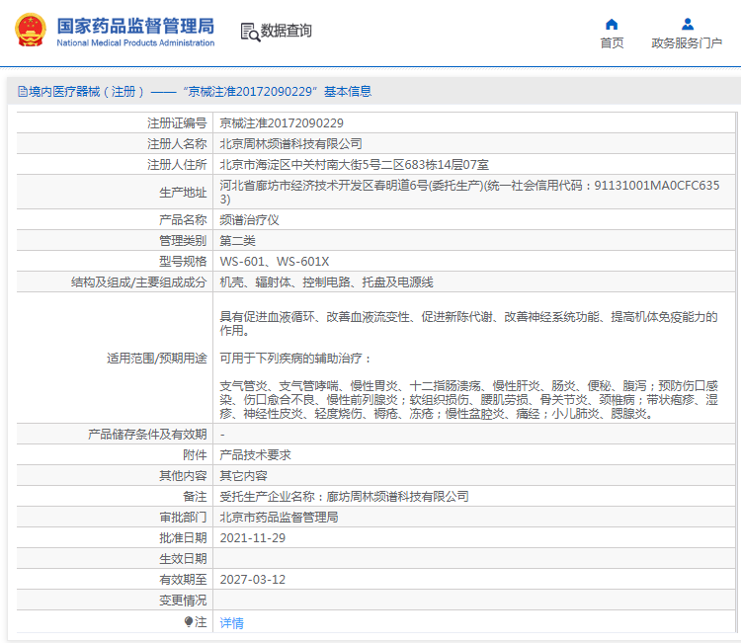Click 其它内容 value
Image resolution: width=741 pixels, height=643 pixels.
pos(243,476)
